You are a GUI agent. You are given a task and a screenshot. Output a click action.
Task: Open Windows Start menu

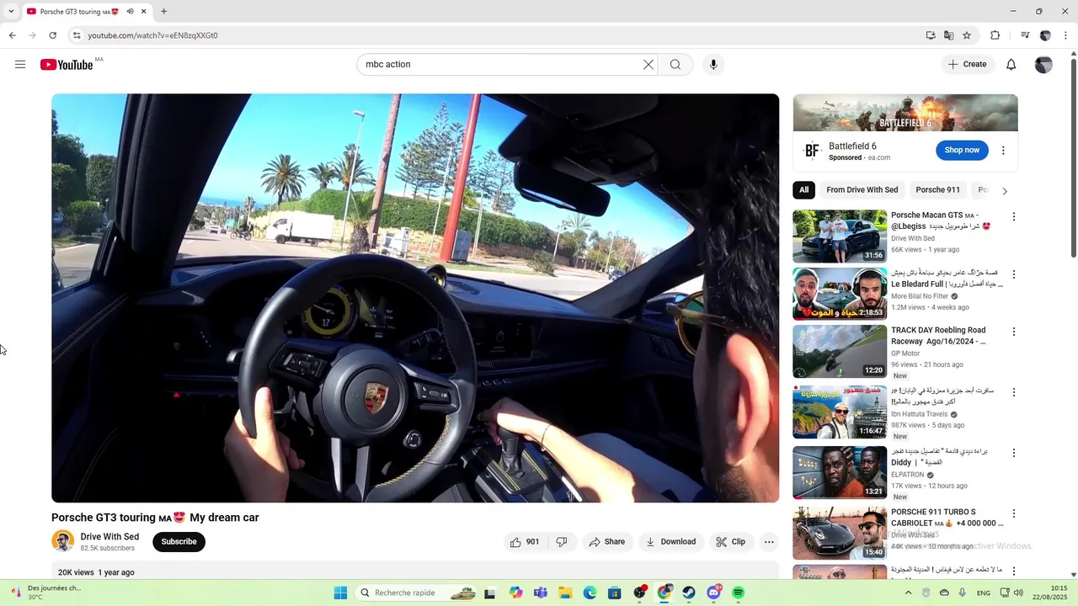click(x=340, y=593)
